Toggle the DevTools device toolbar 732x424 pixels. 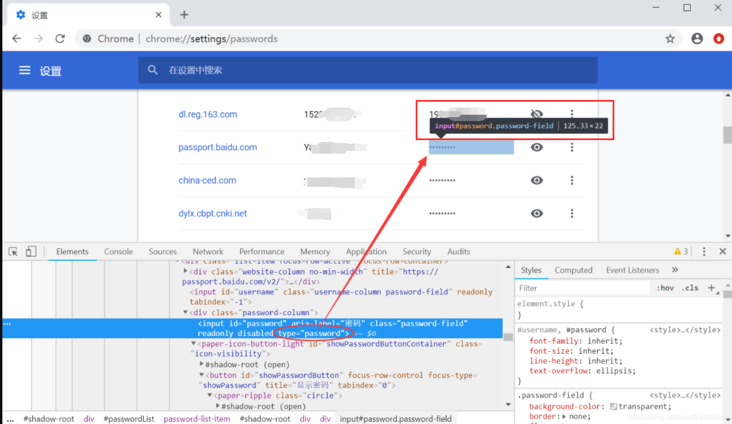point(31,251)
